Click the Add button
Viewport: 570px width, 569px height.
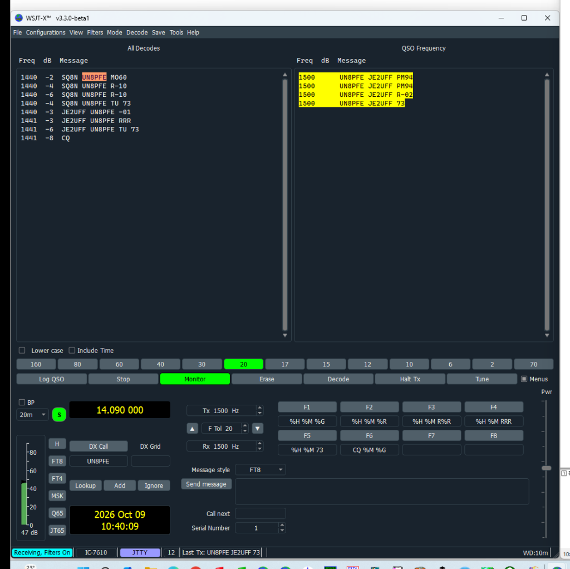tap(120, 485)
